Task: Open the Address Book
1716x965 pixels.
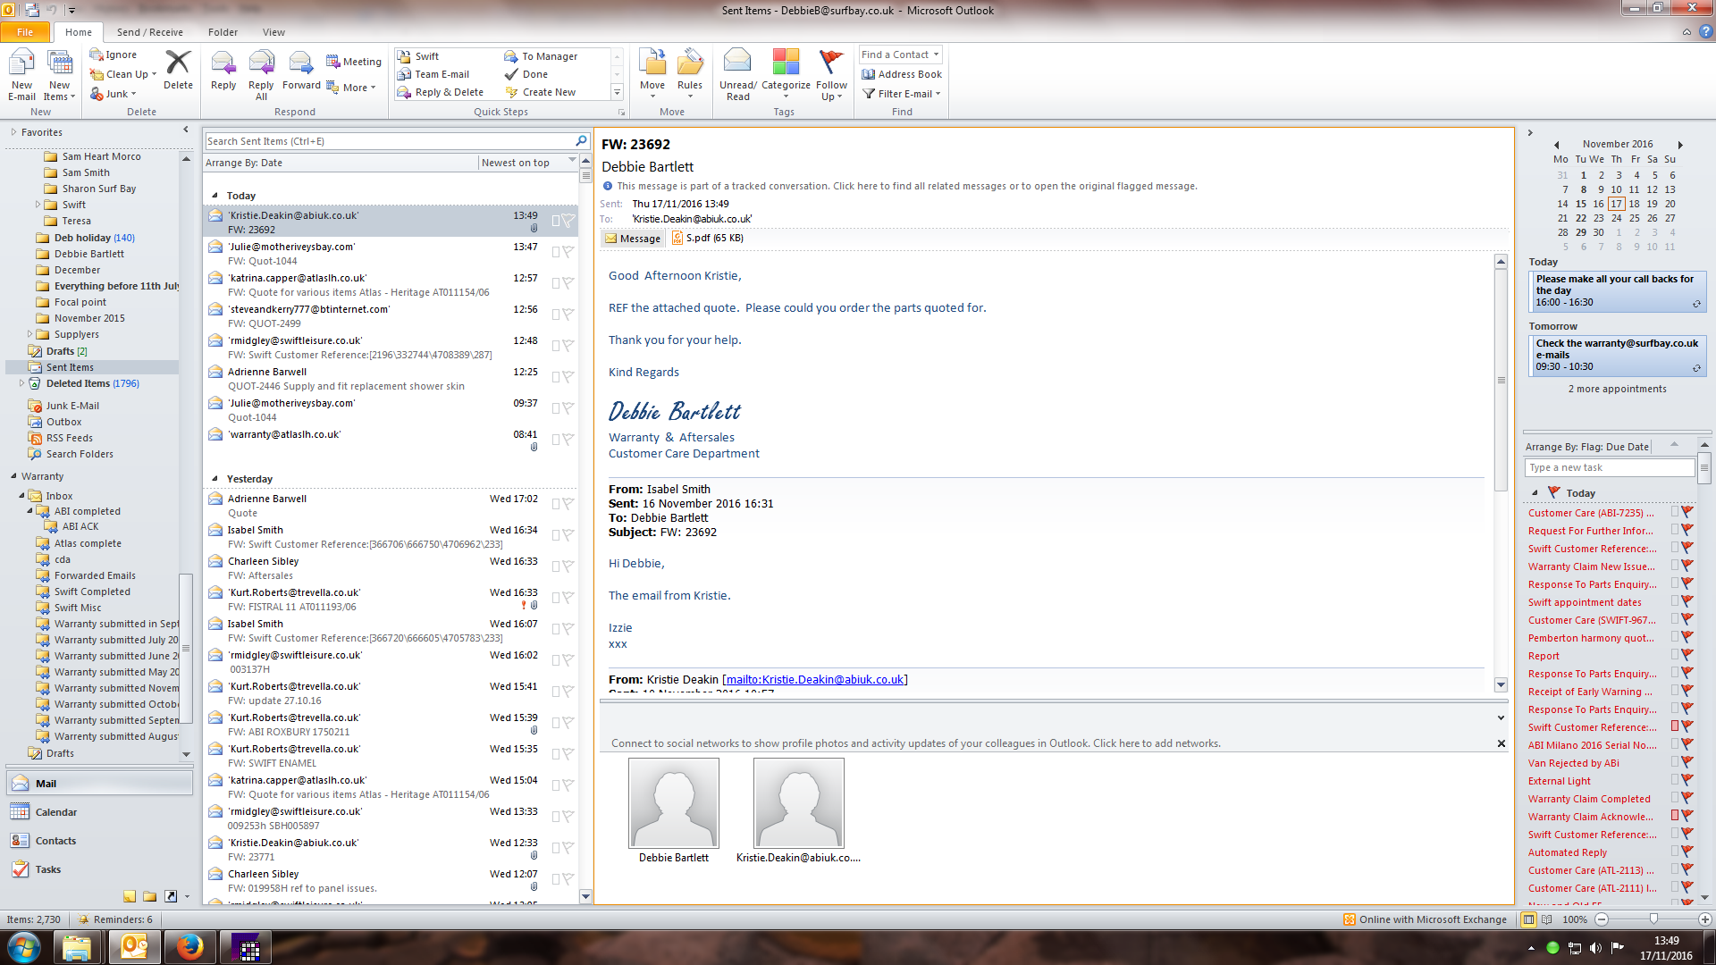Action: point(902,74)
